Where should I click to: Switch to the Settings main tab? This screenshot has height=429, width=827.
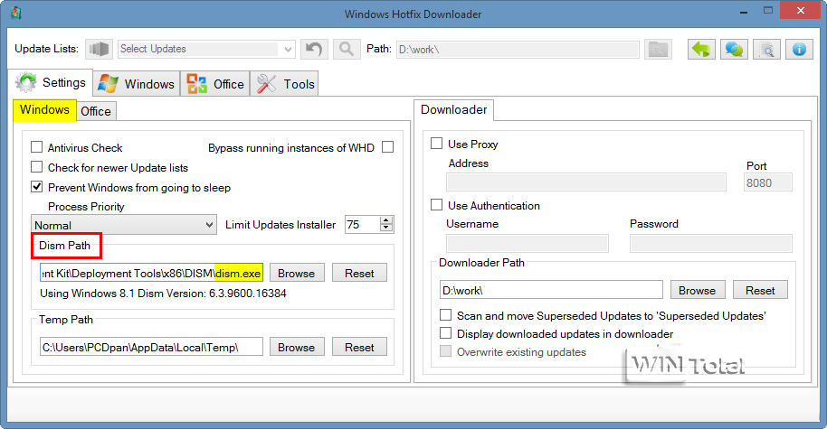pos(51,83)
